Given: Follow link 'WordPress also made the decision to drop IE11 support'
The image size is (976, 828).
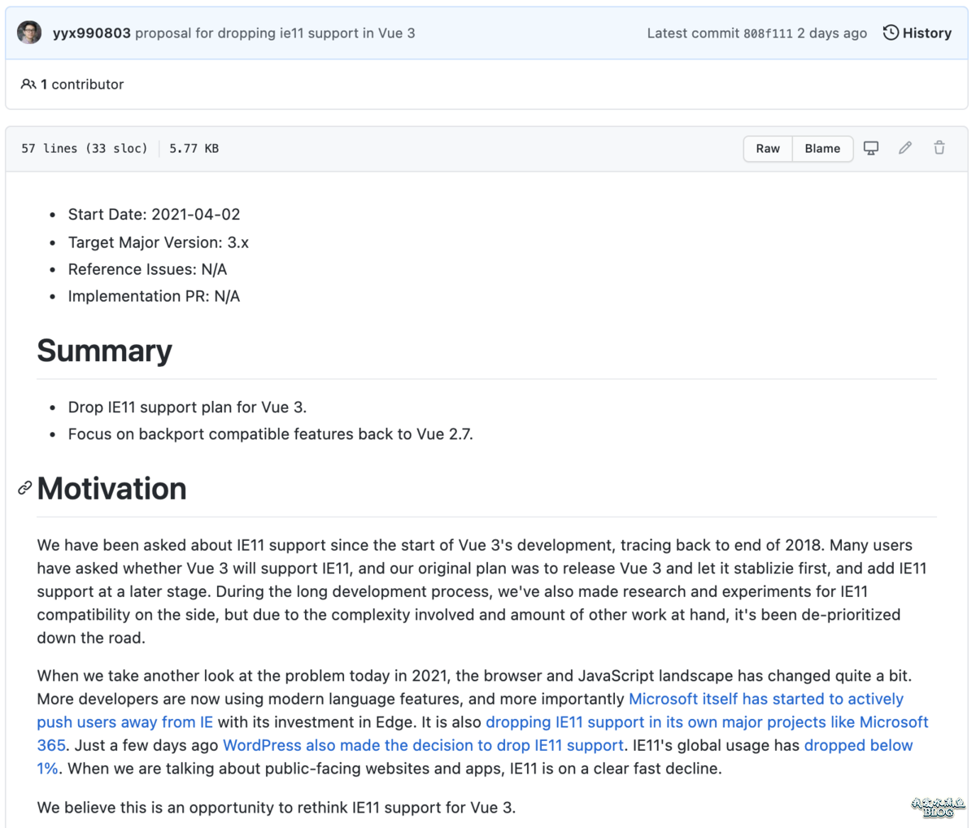Looking at the screenshot, I should pyautogui.click(x=423, y=746).
